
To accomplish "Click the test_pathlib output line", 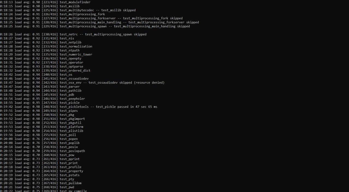I will point(41,90).
